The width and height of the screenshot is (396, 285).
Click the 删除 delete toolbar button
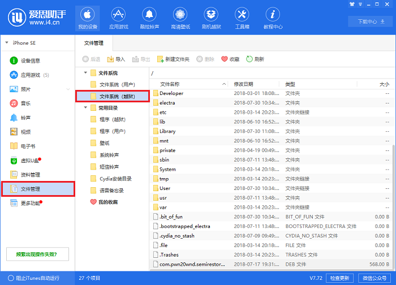pyautogui.click(x=205, y=59)
